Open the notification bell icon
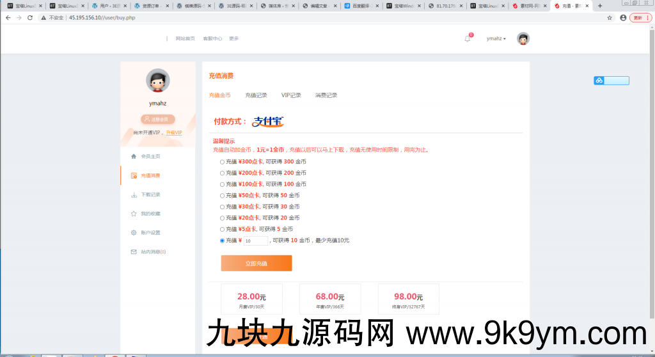The height and width of the screenshot is (357, 655). pos(468,38)
